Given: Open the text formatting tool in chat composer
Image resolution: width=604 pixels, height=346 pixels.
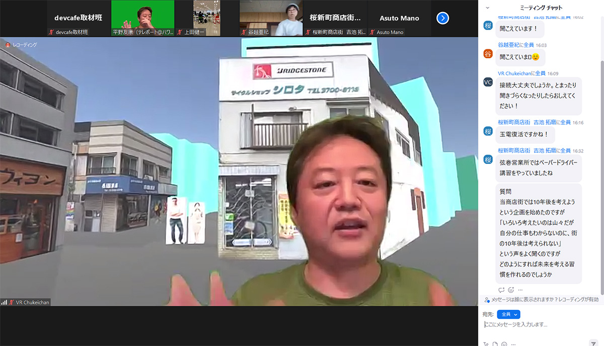Looking at the screenshot, I should click(486, 344).
